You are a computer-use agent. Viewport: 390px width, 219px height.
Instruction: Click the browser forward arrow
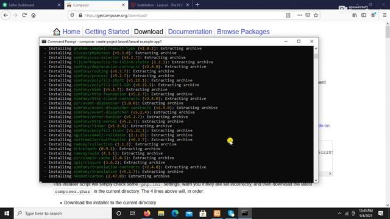point(15,15)
